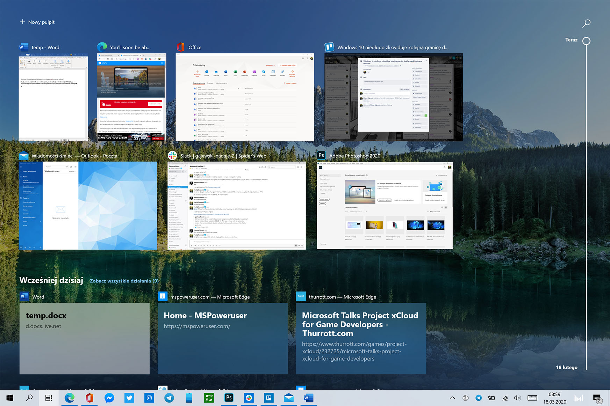The width and height of the screenshot is (610, 406).
Task: Click the Trello icon in the window title
Action: [x=329, y=47]
